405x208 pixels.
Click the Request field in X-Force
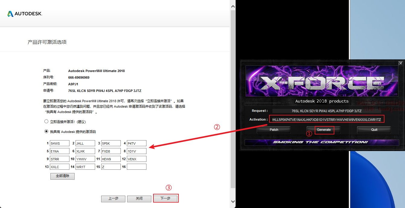point(327,111)
